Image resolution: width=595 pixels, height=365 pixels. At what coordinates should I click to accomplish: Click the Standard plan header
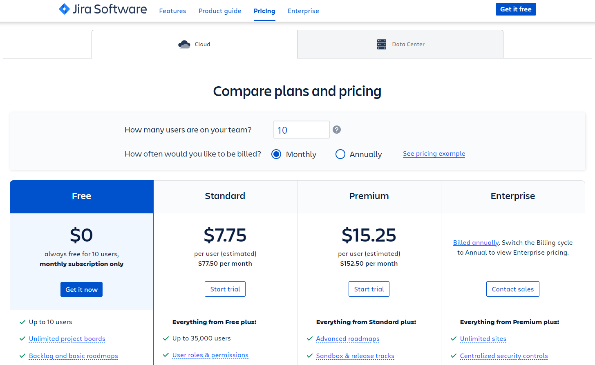(225, 196)
